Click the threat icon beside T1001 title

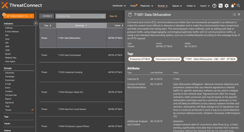130,14
